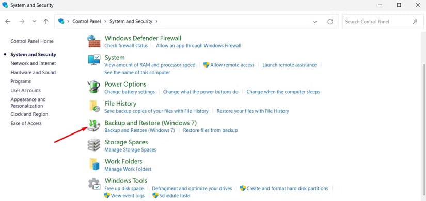Open Windows Defender Firewall heading
The width and height of the screenshot is (426, 201).
[x=143, y=38]
